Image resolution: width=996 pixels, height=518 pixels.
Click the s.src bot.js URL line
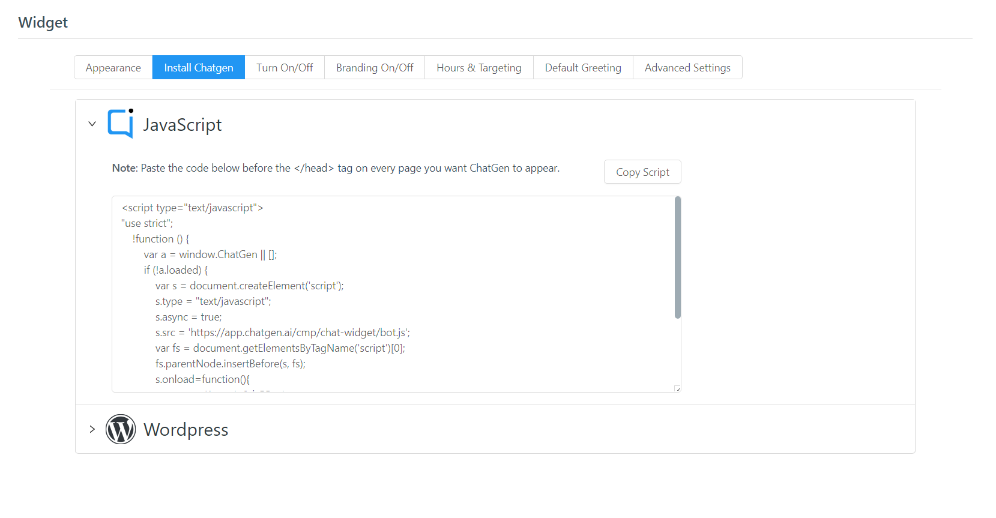[283, 333]
